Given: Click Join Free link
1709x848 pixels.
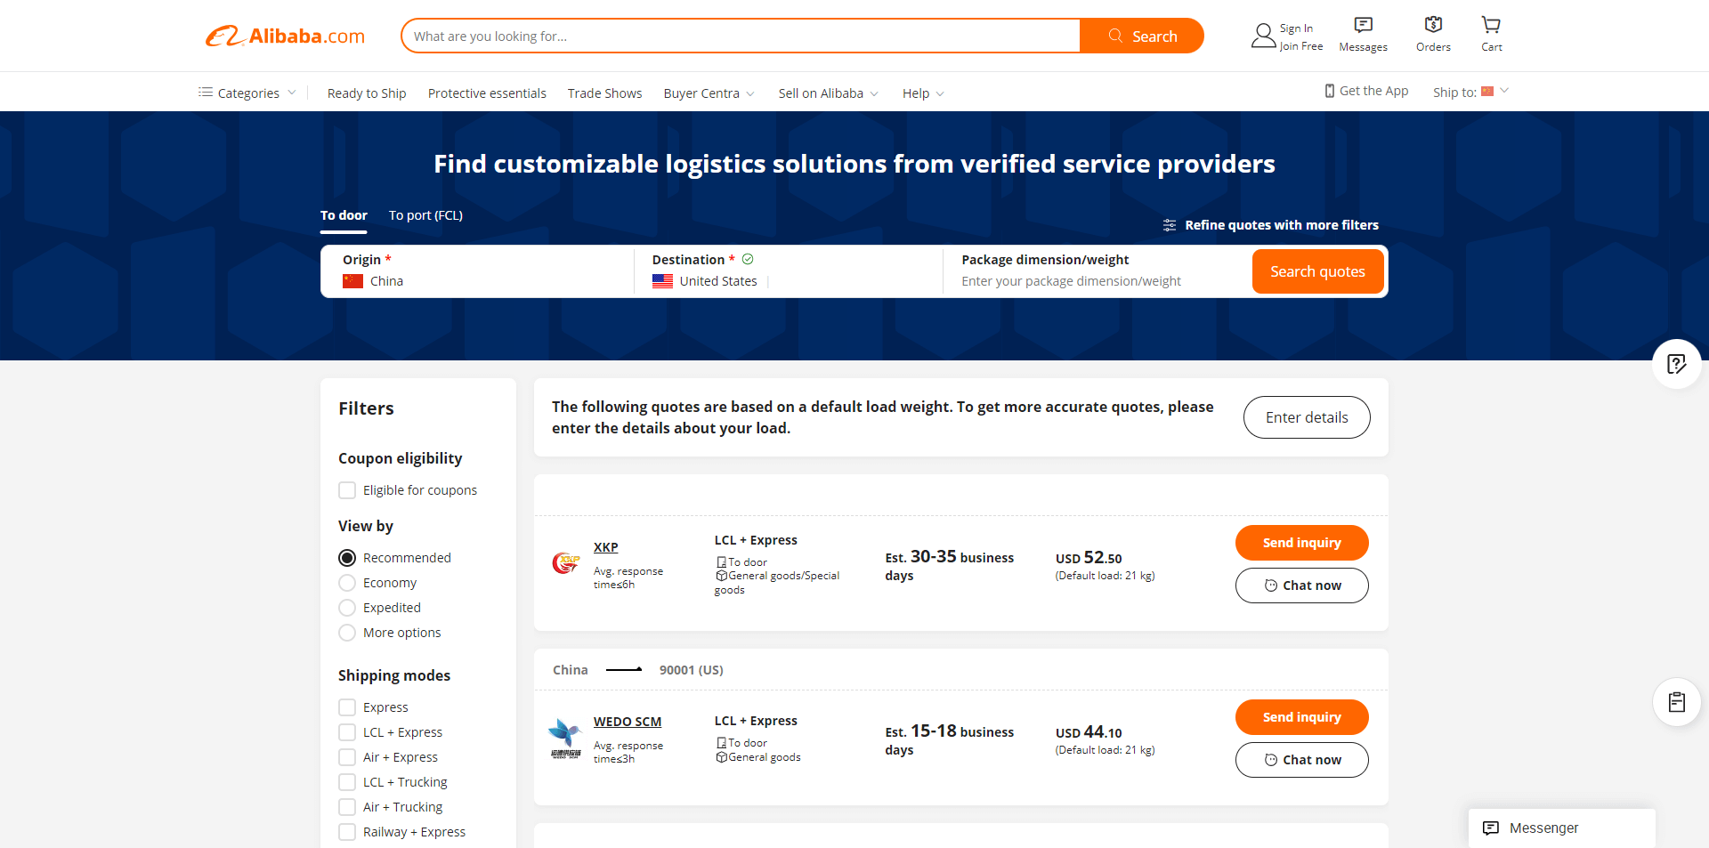Looking at the screenshot, I should pyautogui.click(x=1300, y=46).
